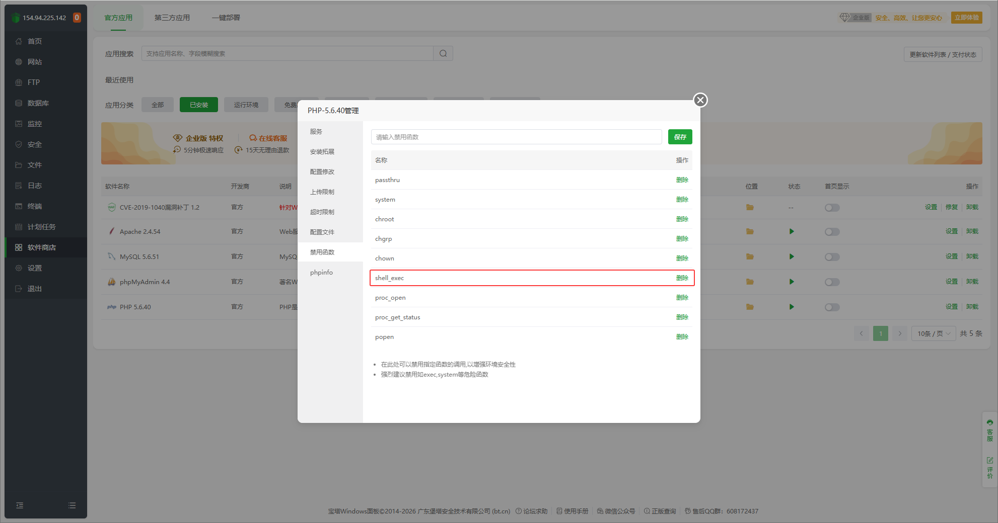Open customer service widget on right edge
The width and height of the screenshot is (998, 523).
[x=990, y=430]
